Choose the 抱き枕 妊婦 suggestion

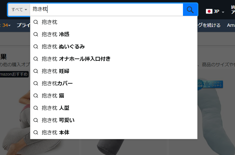pos(113,71)
